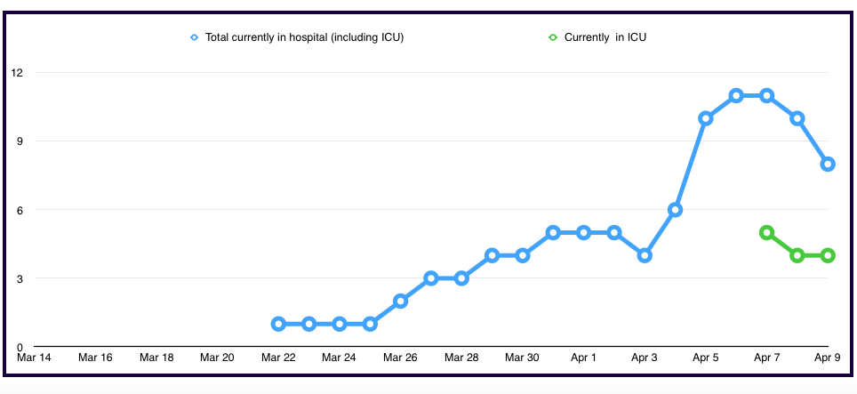Select the blue data point at Mar 31
The image size is (857, 394).
[553, 232]
